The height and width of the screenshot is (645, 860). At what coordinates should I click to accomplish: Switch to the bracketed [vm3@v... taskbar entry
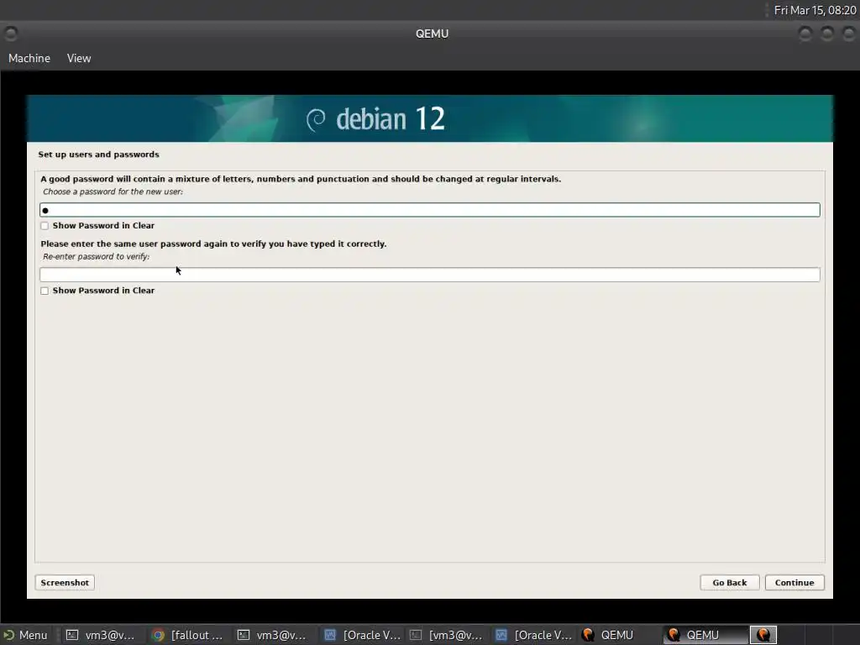[x=447, y=635]
